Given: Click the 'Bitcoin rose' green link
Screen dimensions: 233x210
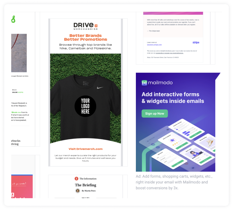Looking at the screenshot, I should point(16,112).
